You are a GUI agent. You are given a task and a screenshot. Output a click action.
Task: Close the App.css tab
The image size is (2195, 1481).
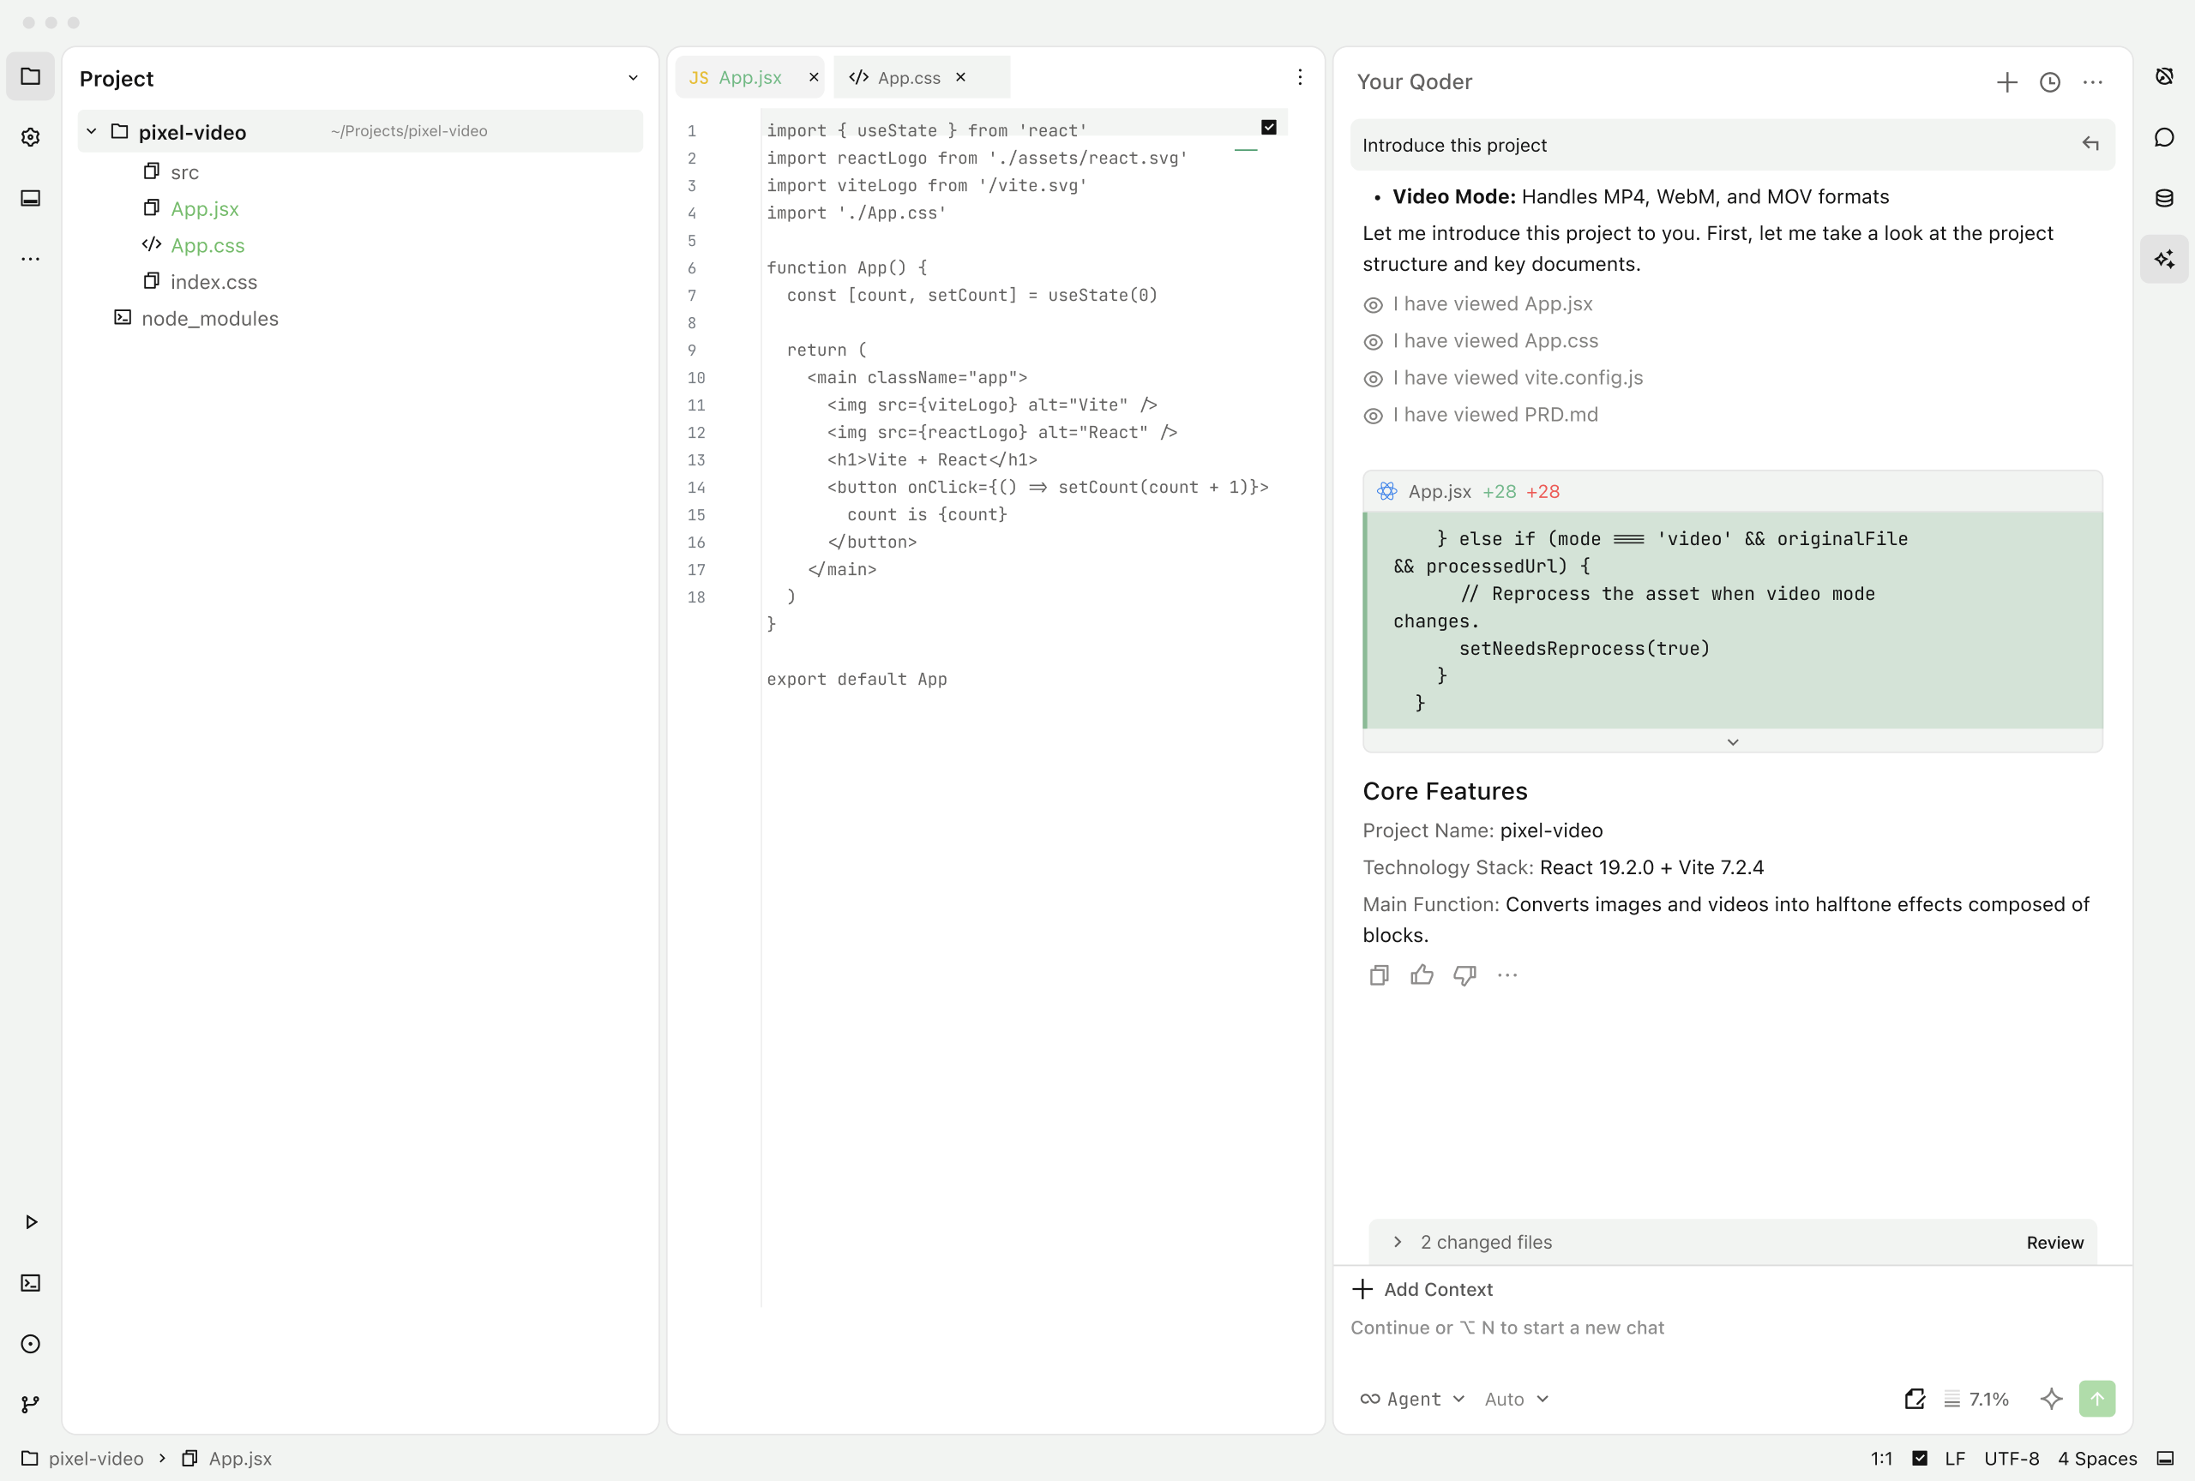[x=959, y=77]
